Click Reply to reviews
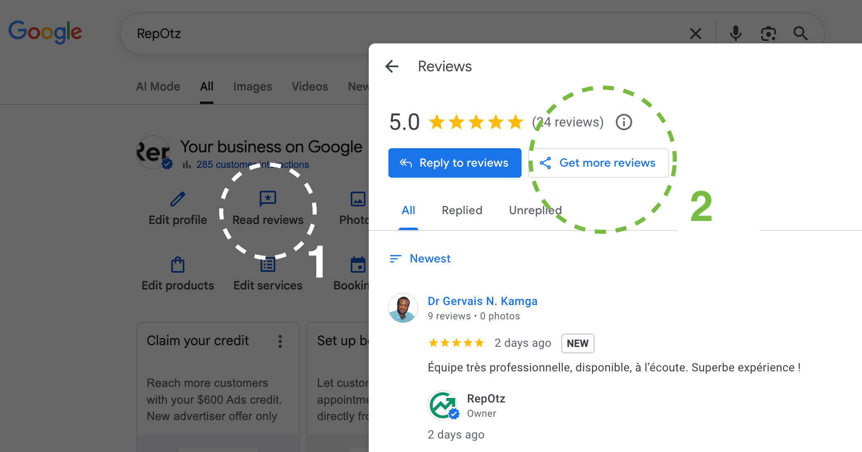Viewport: 862px width, 452px height. pos(454,163)
